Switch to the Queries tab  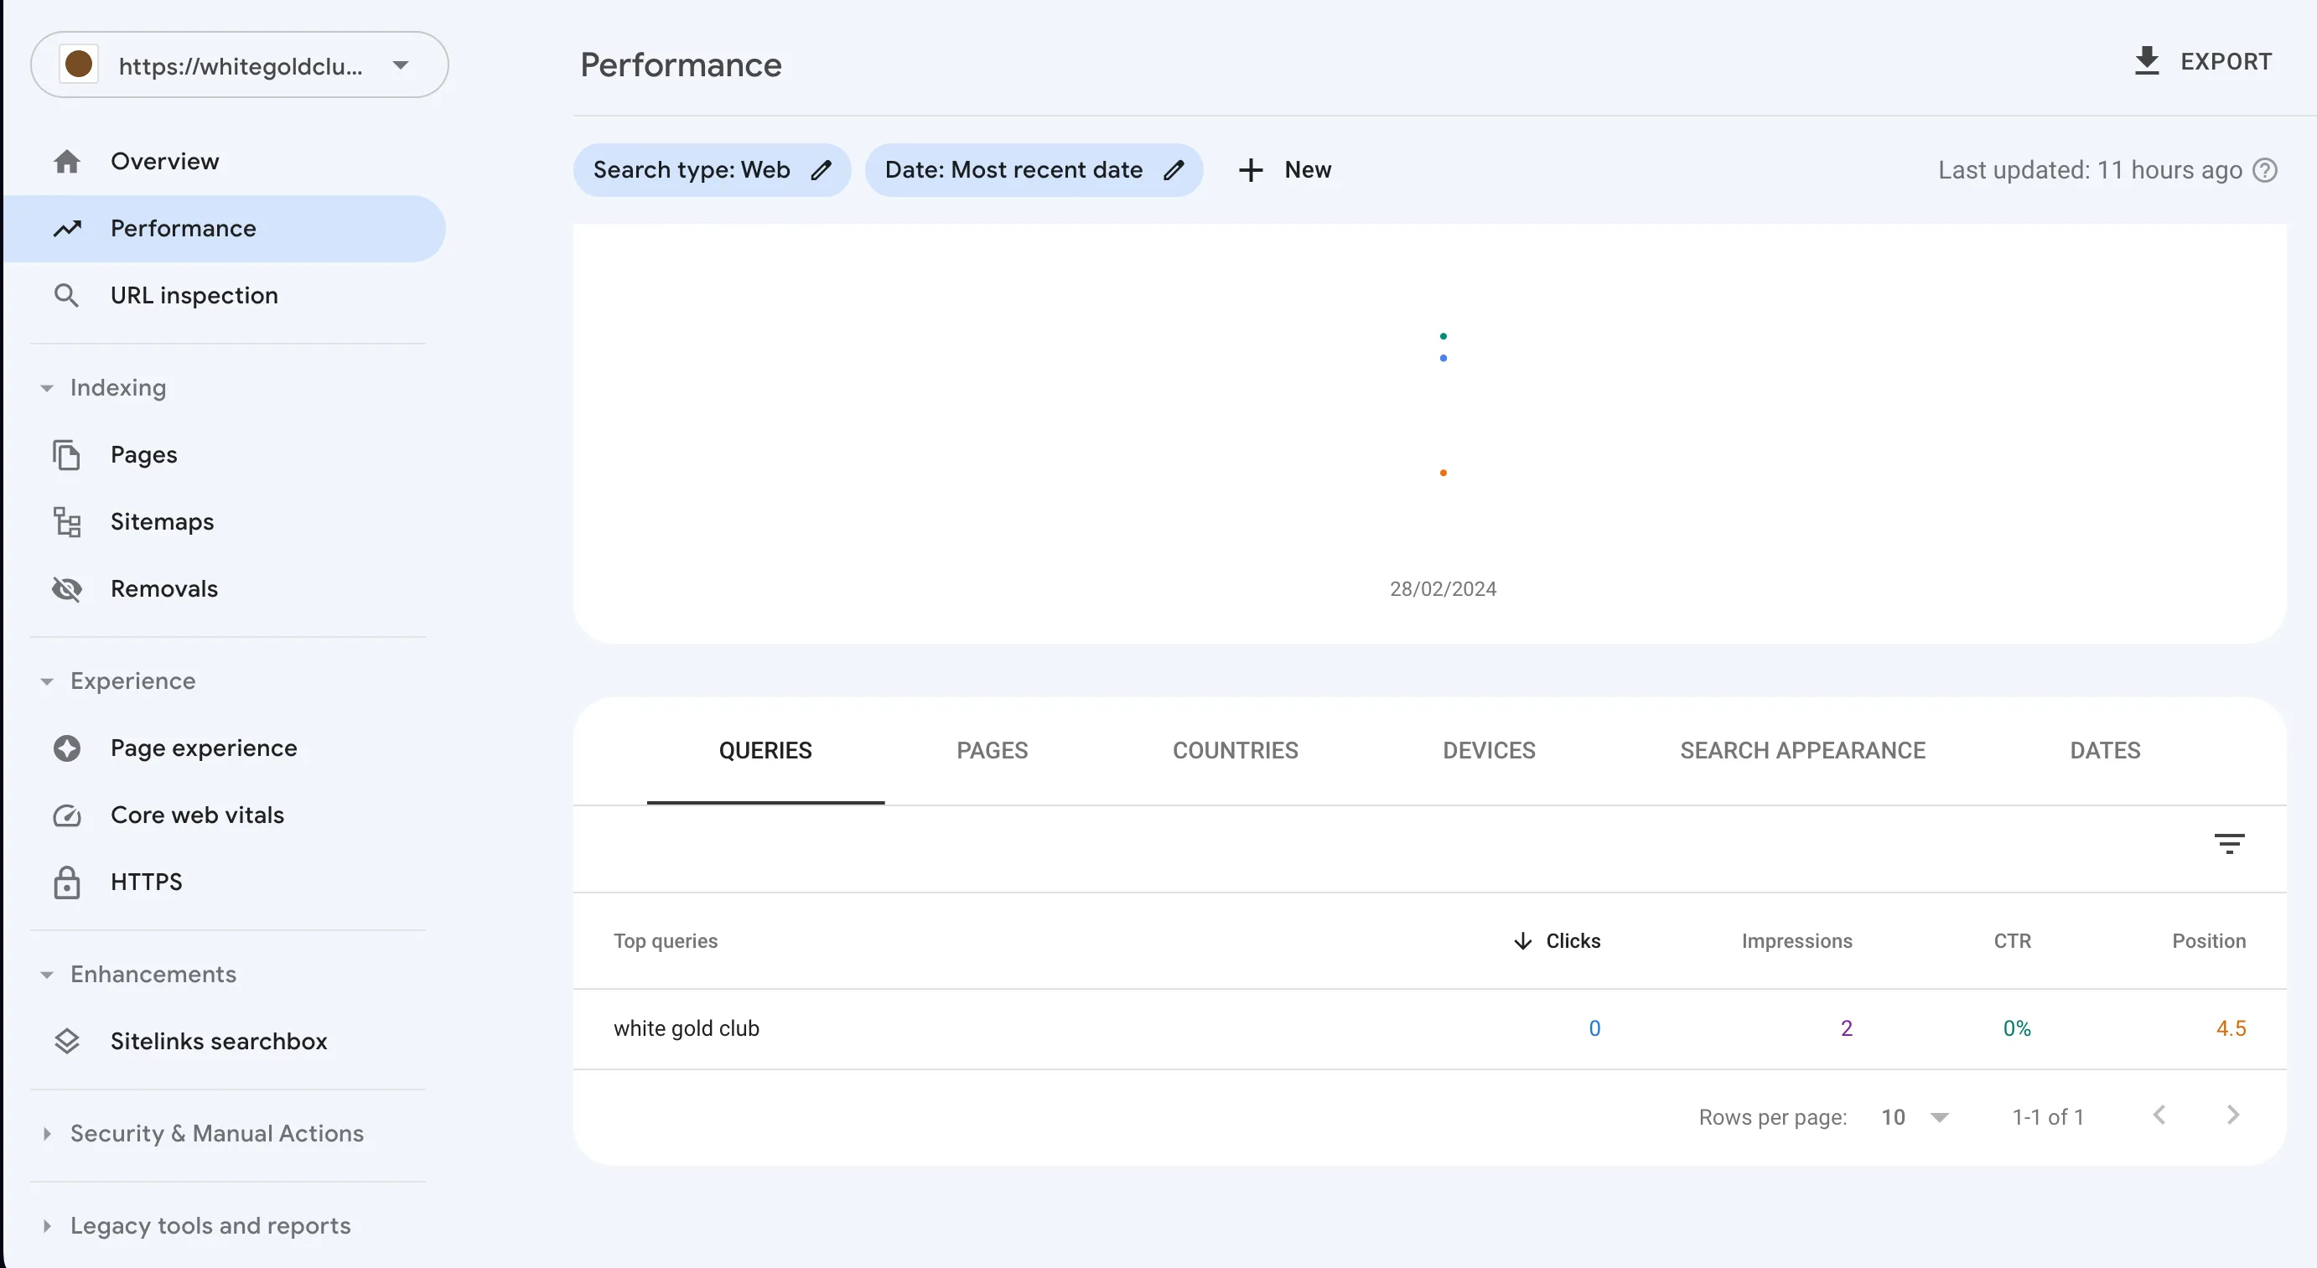(x=765, y=751)
